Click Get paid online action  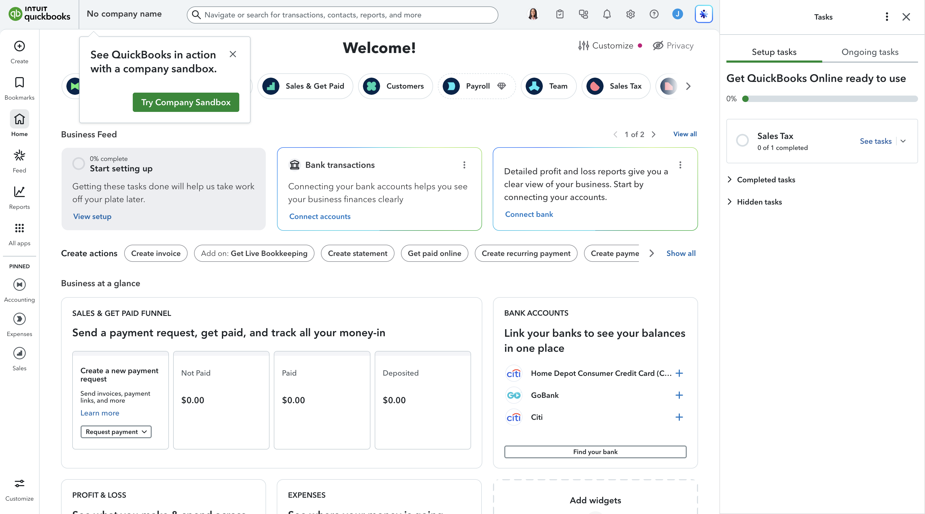click(434, 253)
